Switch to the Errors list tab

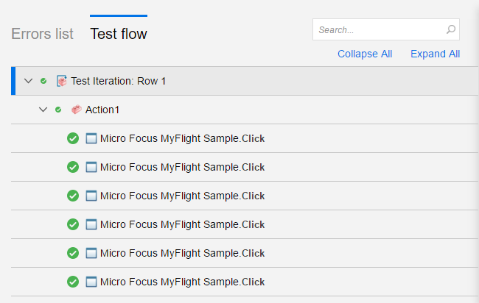point(42,34)
